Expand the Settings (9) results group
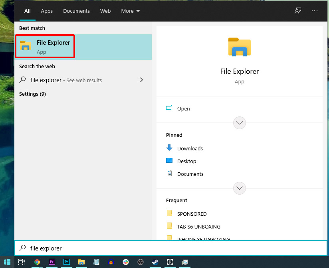The image size is (329, 268). pos(32,94)
